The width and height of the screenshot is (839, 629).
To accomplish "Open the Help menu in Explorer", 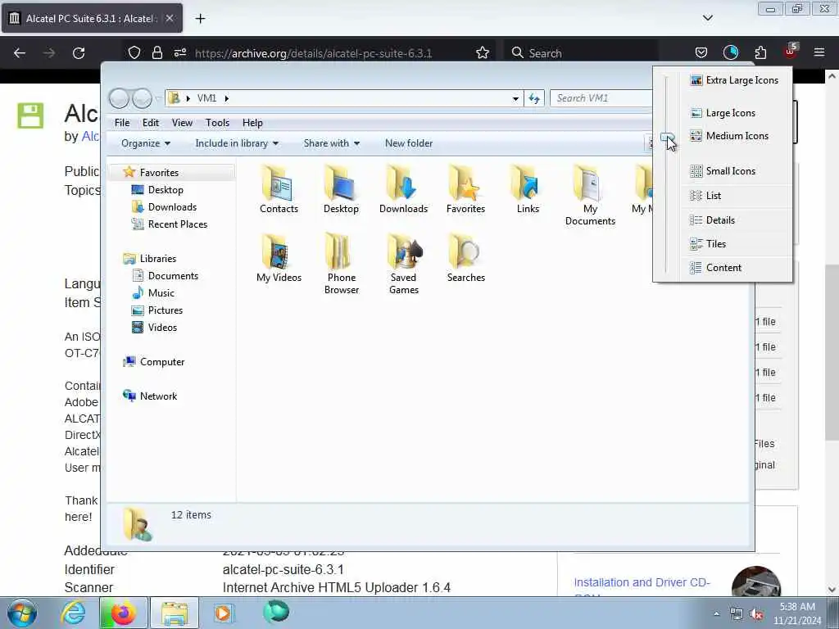I will click(x=252, y=123).
